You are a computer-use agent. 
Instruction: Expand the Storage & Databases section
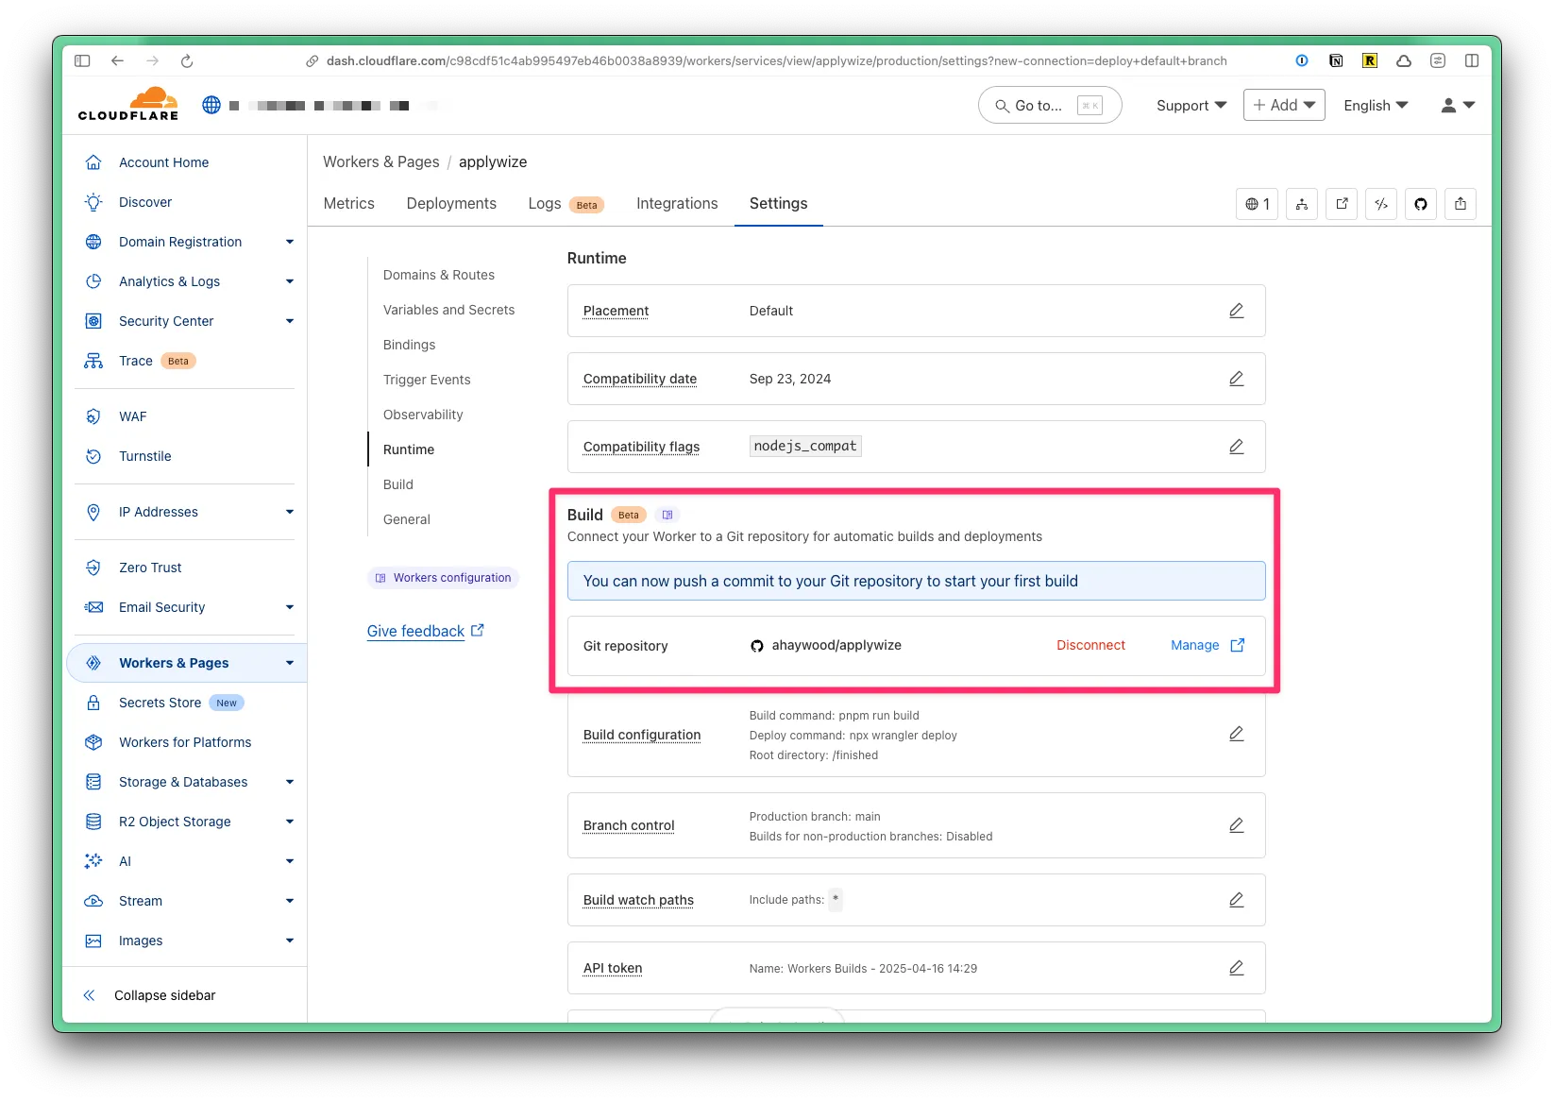(289, 782)
